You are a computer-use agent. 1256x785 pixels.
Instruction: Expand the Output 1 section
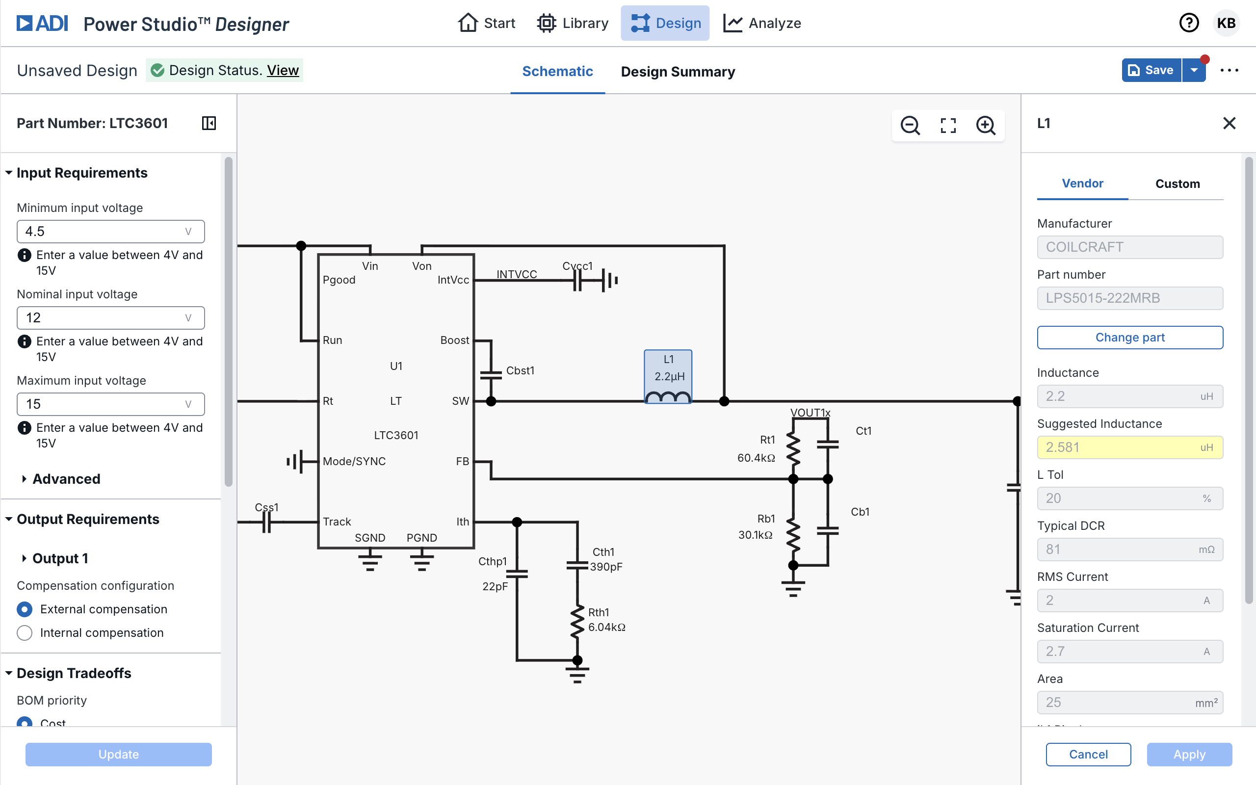tap(24, 558)
